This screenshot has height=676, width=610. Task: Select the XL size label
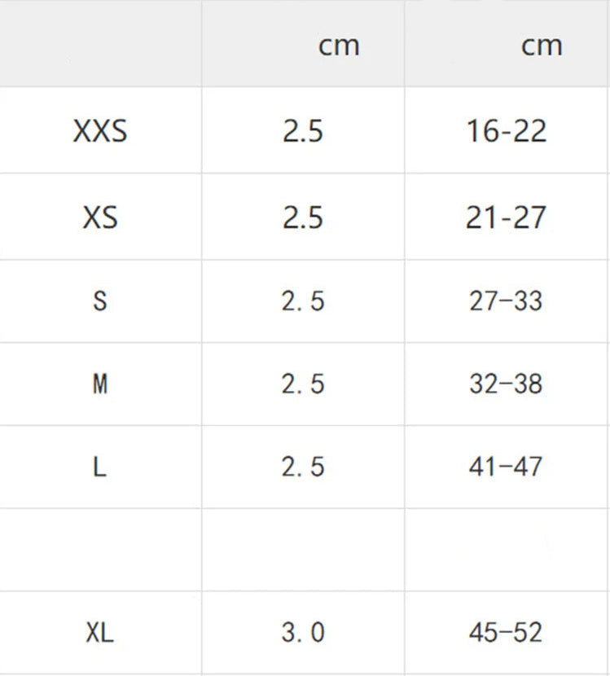100,632
